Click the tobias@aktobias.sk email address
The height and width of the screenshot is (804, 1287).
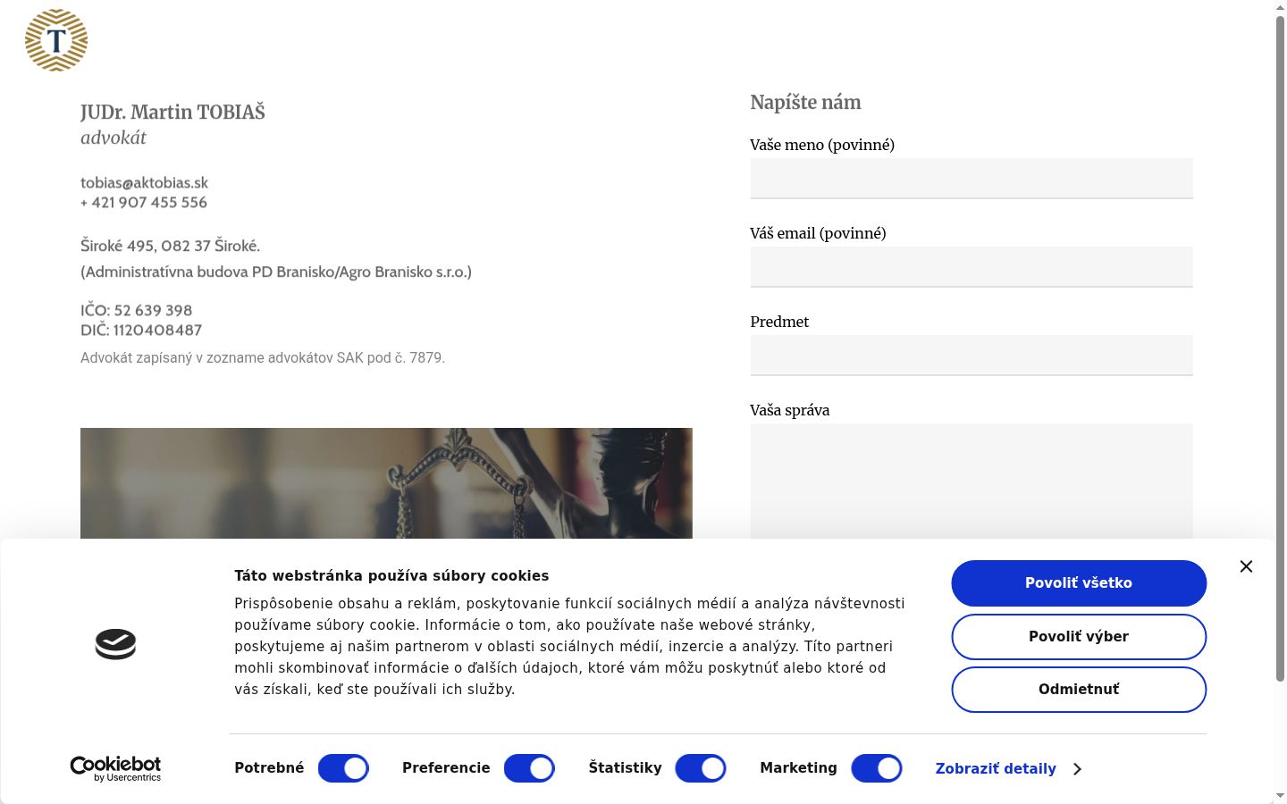pos(144,183)
